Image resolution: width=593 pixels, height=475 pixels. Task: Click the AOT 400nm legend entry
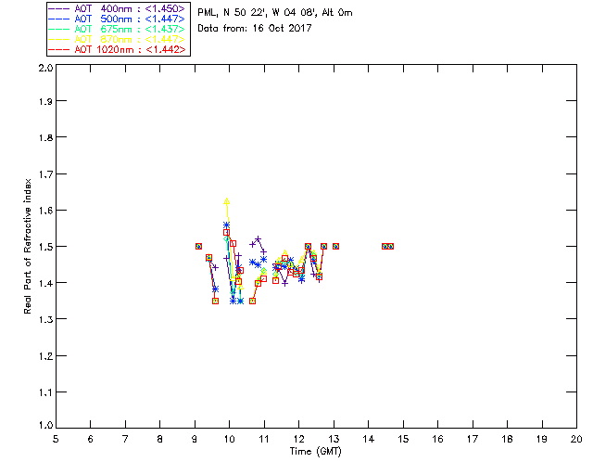tap(118, 8)
